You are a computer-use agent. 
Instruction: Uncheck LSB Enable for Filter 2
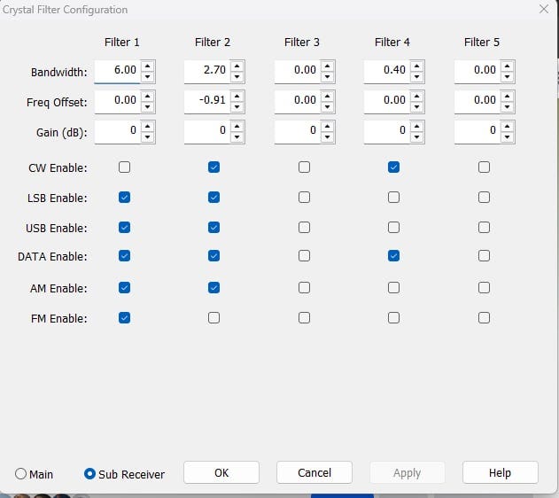tap(214, 197)
